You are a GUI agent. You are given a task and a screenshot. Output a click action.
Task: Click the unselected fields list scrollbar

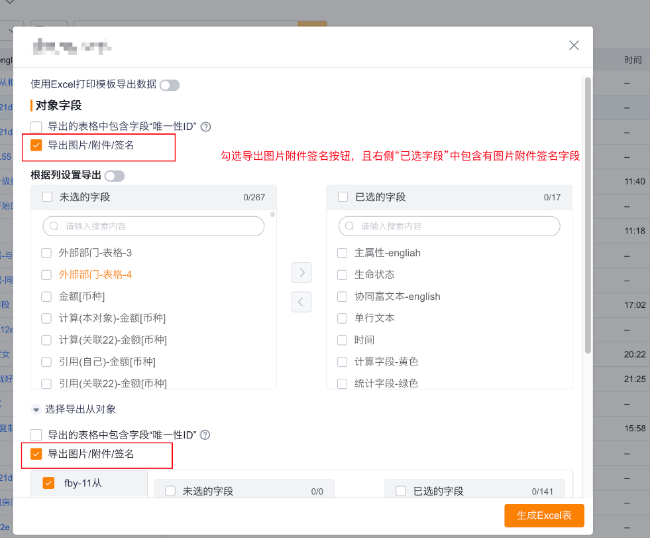(x=272, y=215)
